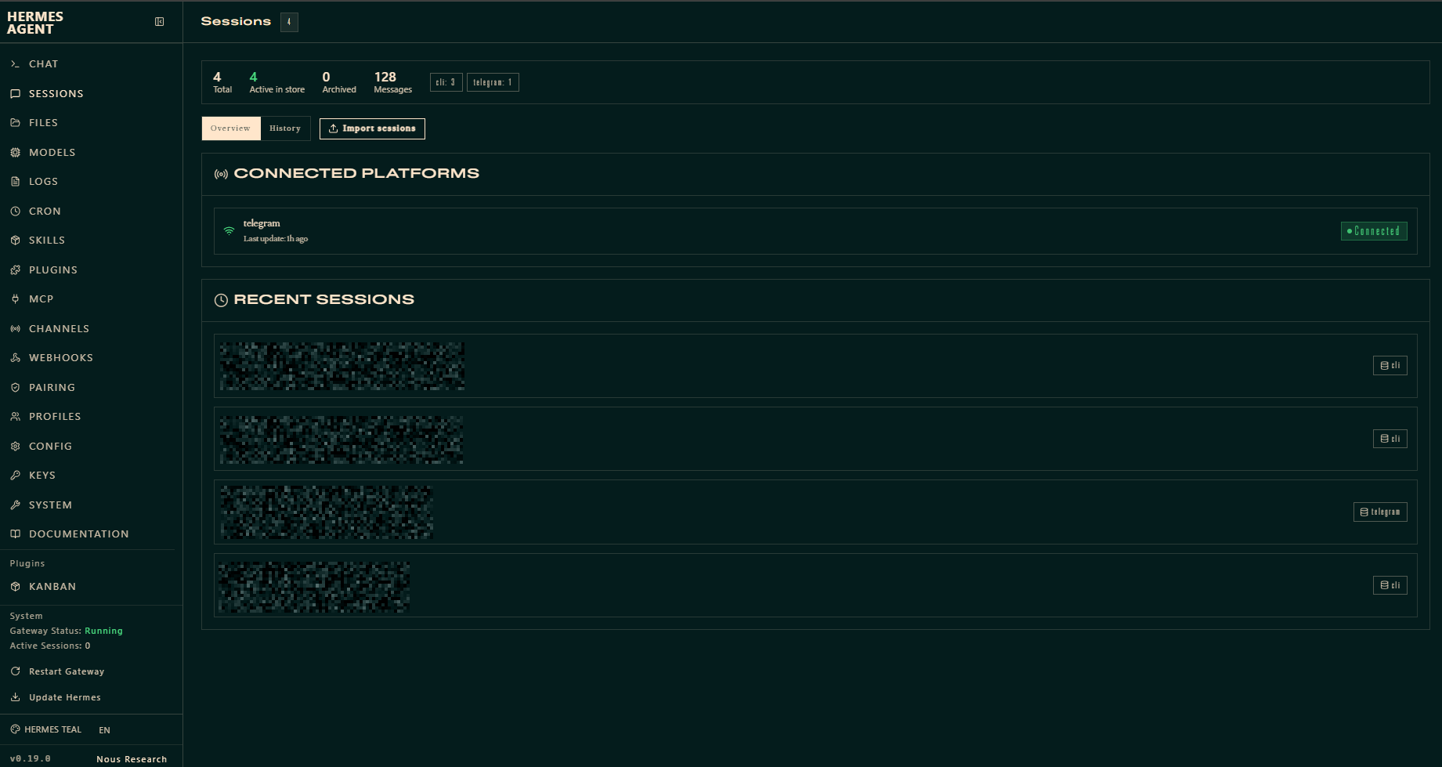Image resolution: width=1442 pixels, height=767 pixels.
Task: Click the Channels broadcast icon
Action: [x=15, y=328]
